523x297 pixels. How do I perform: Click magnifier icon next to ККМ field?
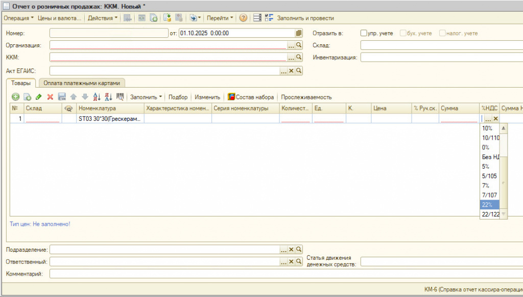point(299,57)
